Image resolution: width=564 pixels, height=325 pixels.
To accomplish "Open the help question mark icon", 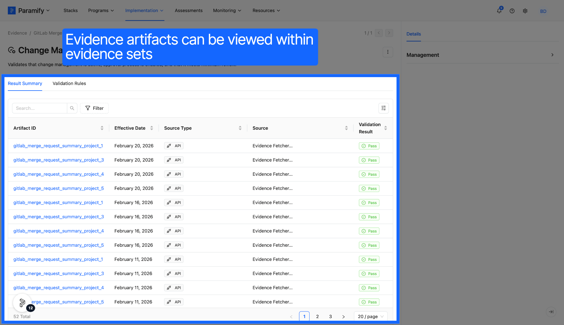I will click(512, 11).
